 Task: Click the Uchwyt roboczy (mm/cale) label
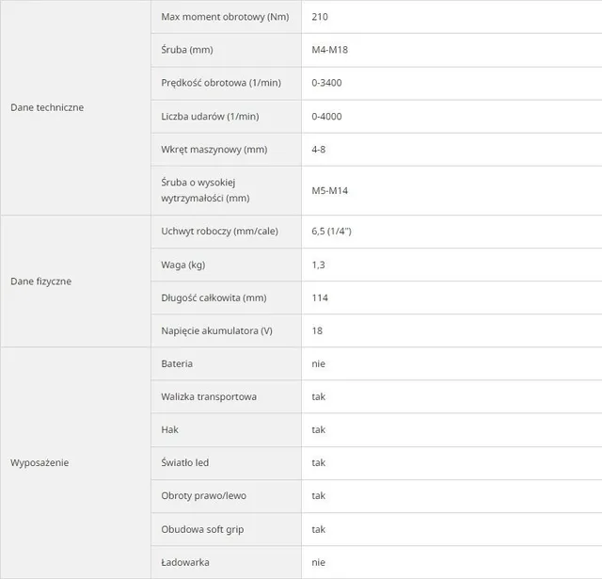(x=219, y=232)
